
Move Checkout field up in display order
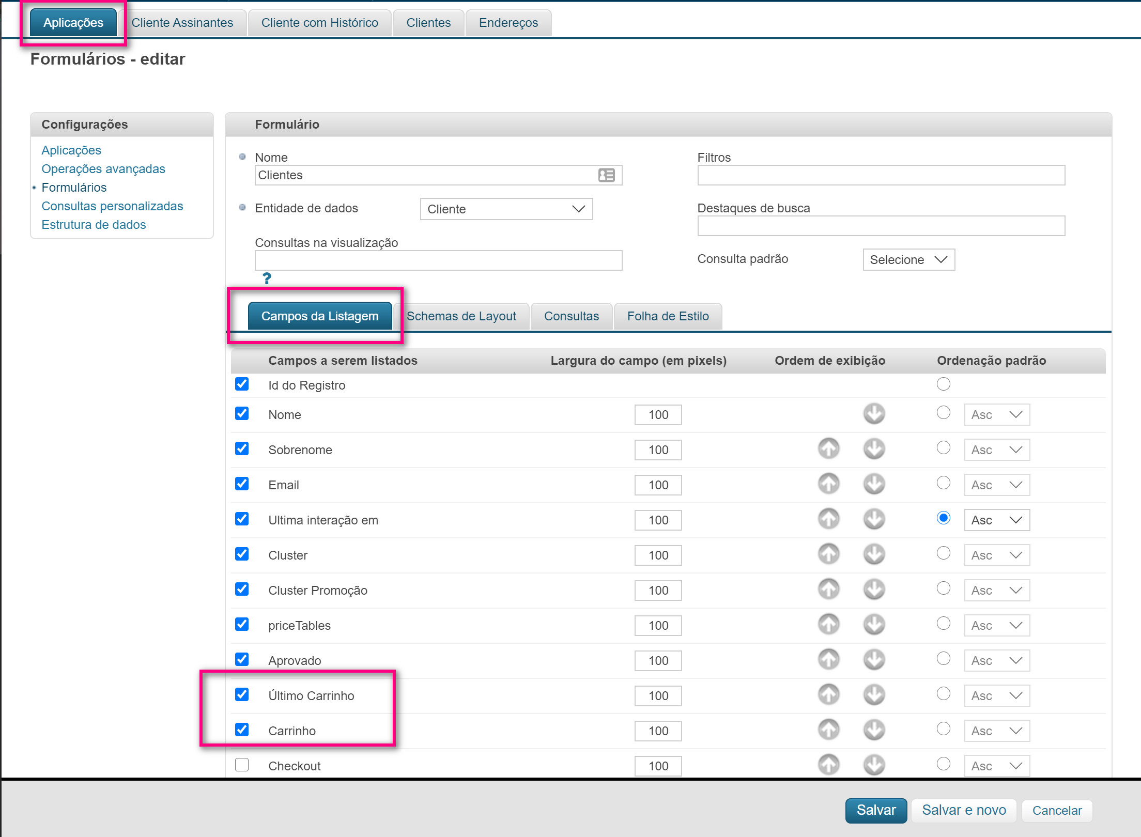pyautogui.click(x=828, y=765)
